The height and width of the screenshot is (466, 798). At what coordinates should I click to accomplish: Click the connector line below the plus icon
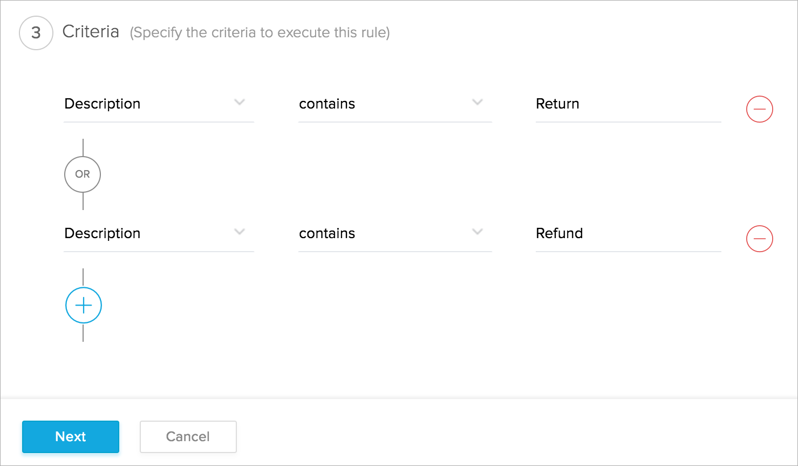click(x=83, y=333)
